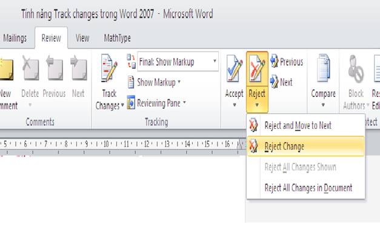Choose Reject Change menu item

pyautogui.click(x=306, y=146)
